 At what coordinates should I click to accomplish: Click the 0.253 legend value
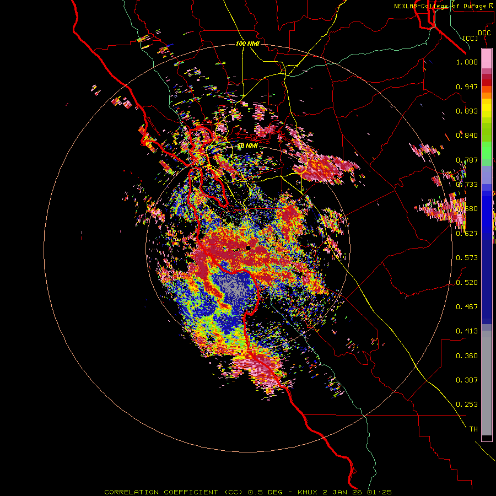(467, 405)
